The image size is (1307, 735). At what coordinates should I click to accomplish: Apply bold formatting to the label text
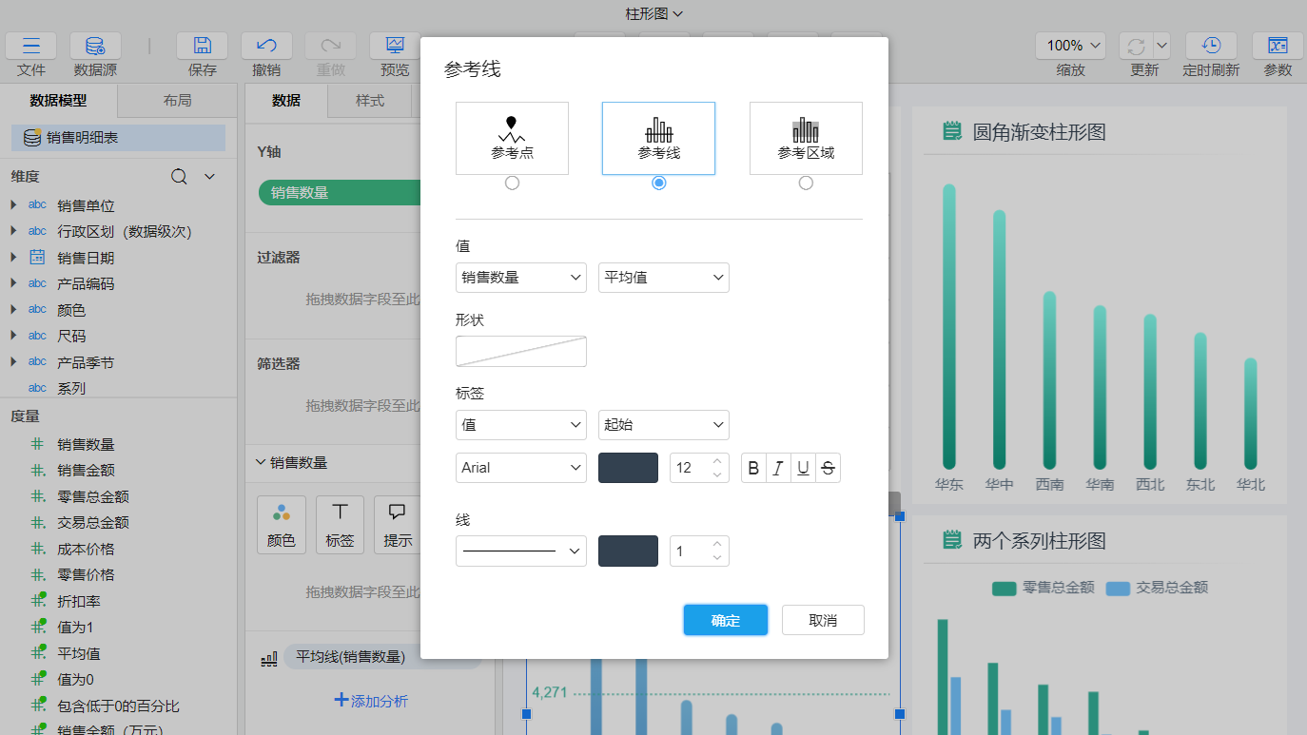752,467
